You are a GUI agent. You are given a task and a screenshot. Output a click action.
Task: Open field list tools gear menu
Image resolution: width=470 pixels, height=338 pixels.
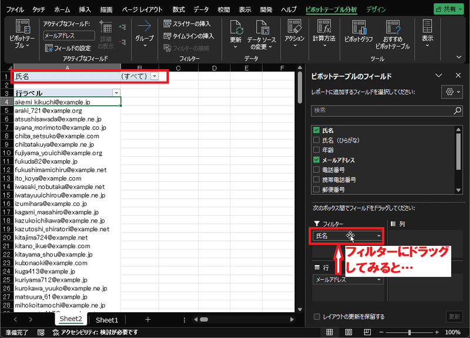(452, 92)
